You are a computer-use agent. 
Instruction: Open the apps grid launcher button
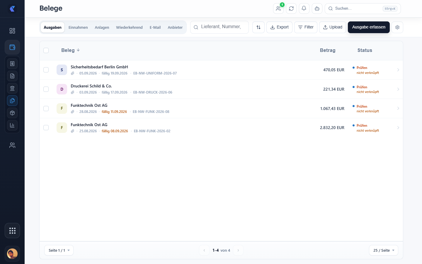[x=12, y=231]
